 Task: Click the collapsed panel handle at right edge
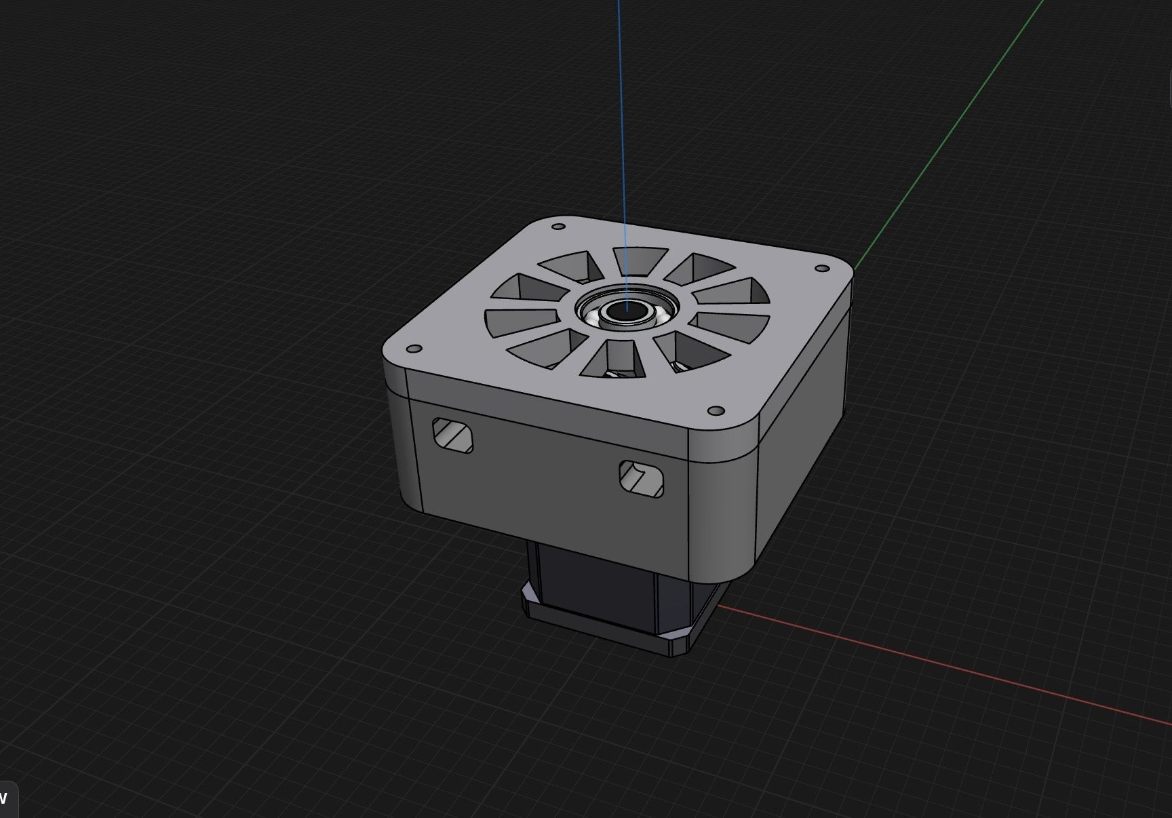coord(1169,89)
